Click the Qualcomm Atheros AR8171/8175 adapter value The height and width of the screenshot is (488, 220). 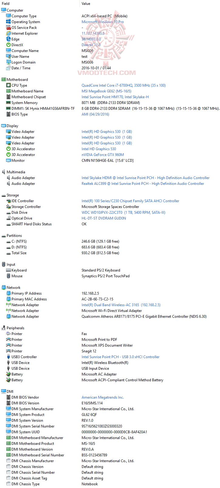(x=144, y=316)
